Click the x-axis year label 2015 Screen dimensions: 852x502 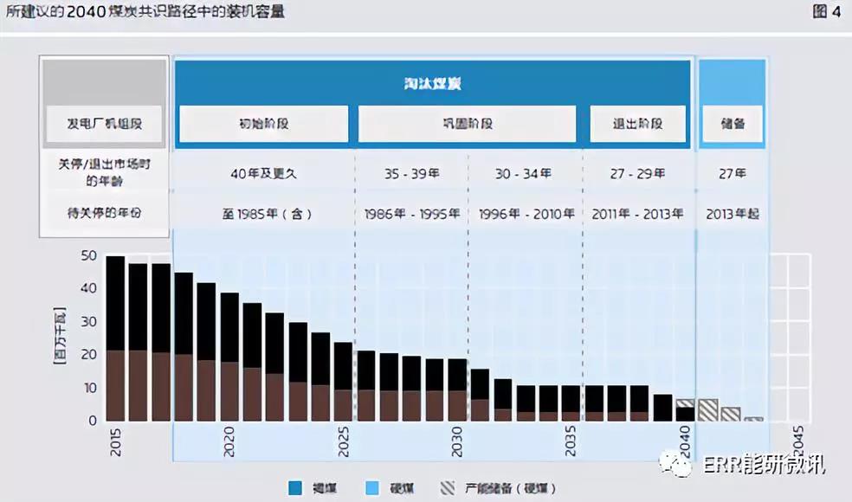tap(115, 441)
